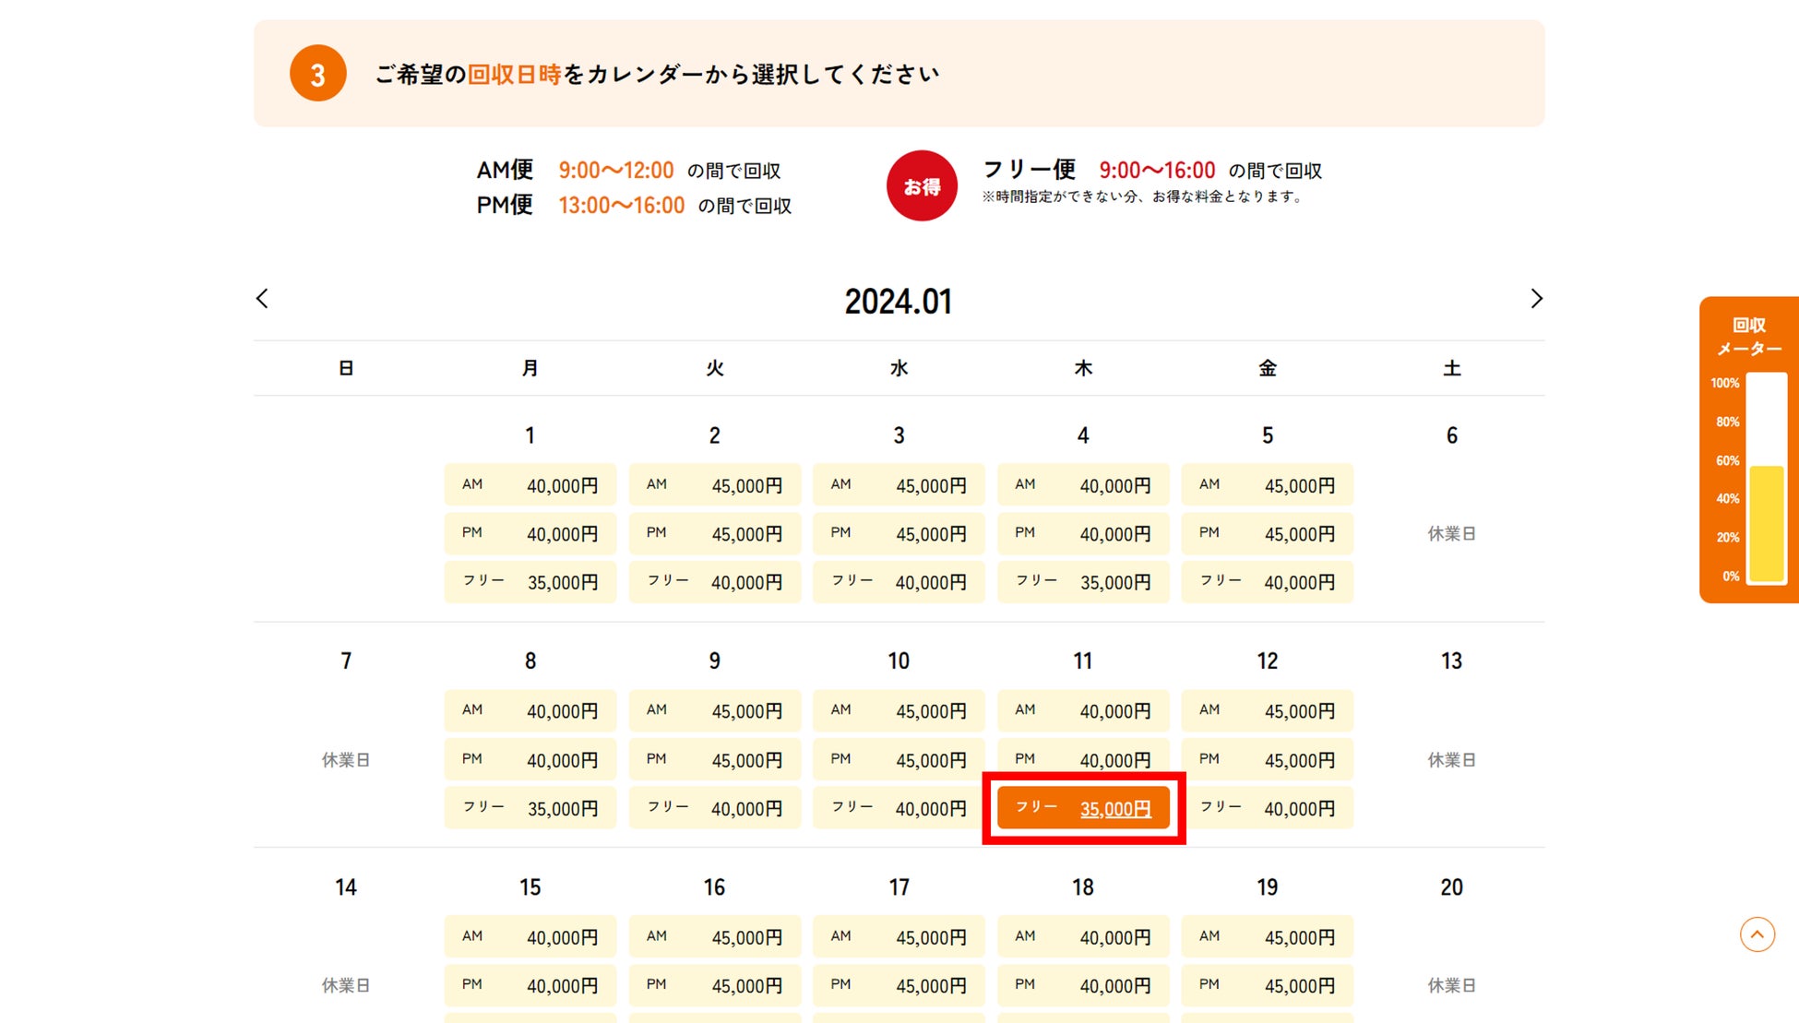Screen dimensions: 1799x1023
Task: Click the yellow meter level bar
Action: tap(1766, 523)
